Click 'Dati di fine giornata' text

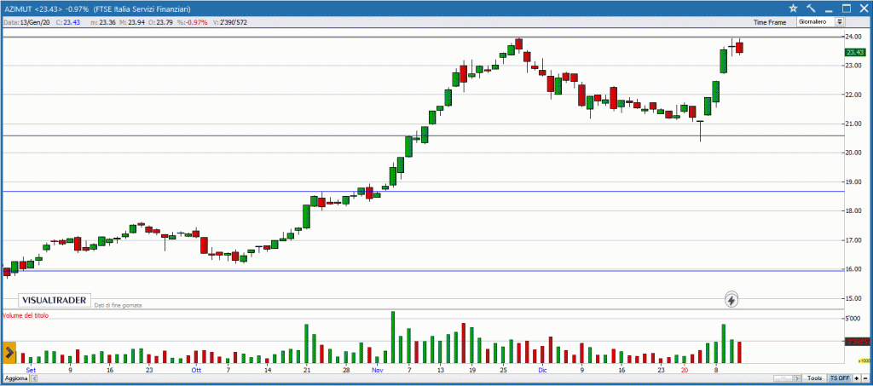click(118, 305)
